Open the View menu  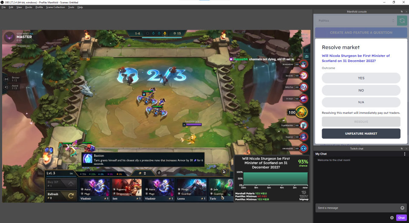point(19,7)
